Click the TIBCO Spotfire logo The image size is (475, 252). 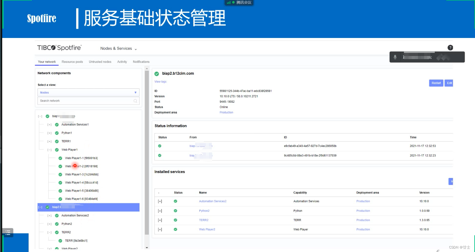pos(59,48)
